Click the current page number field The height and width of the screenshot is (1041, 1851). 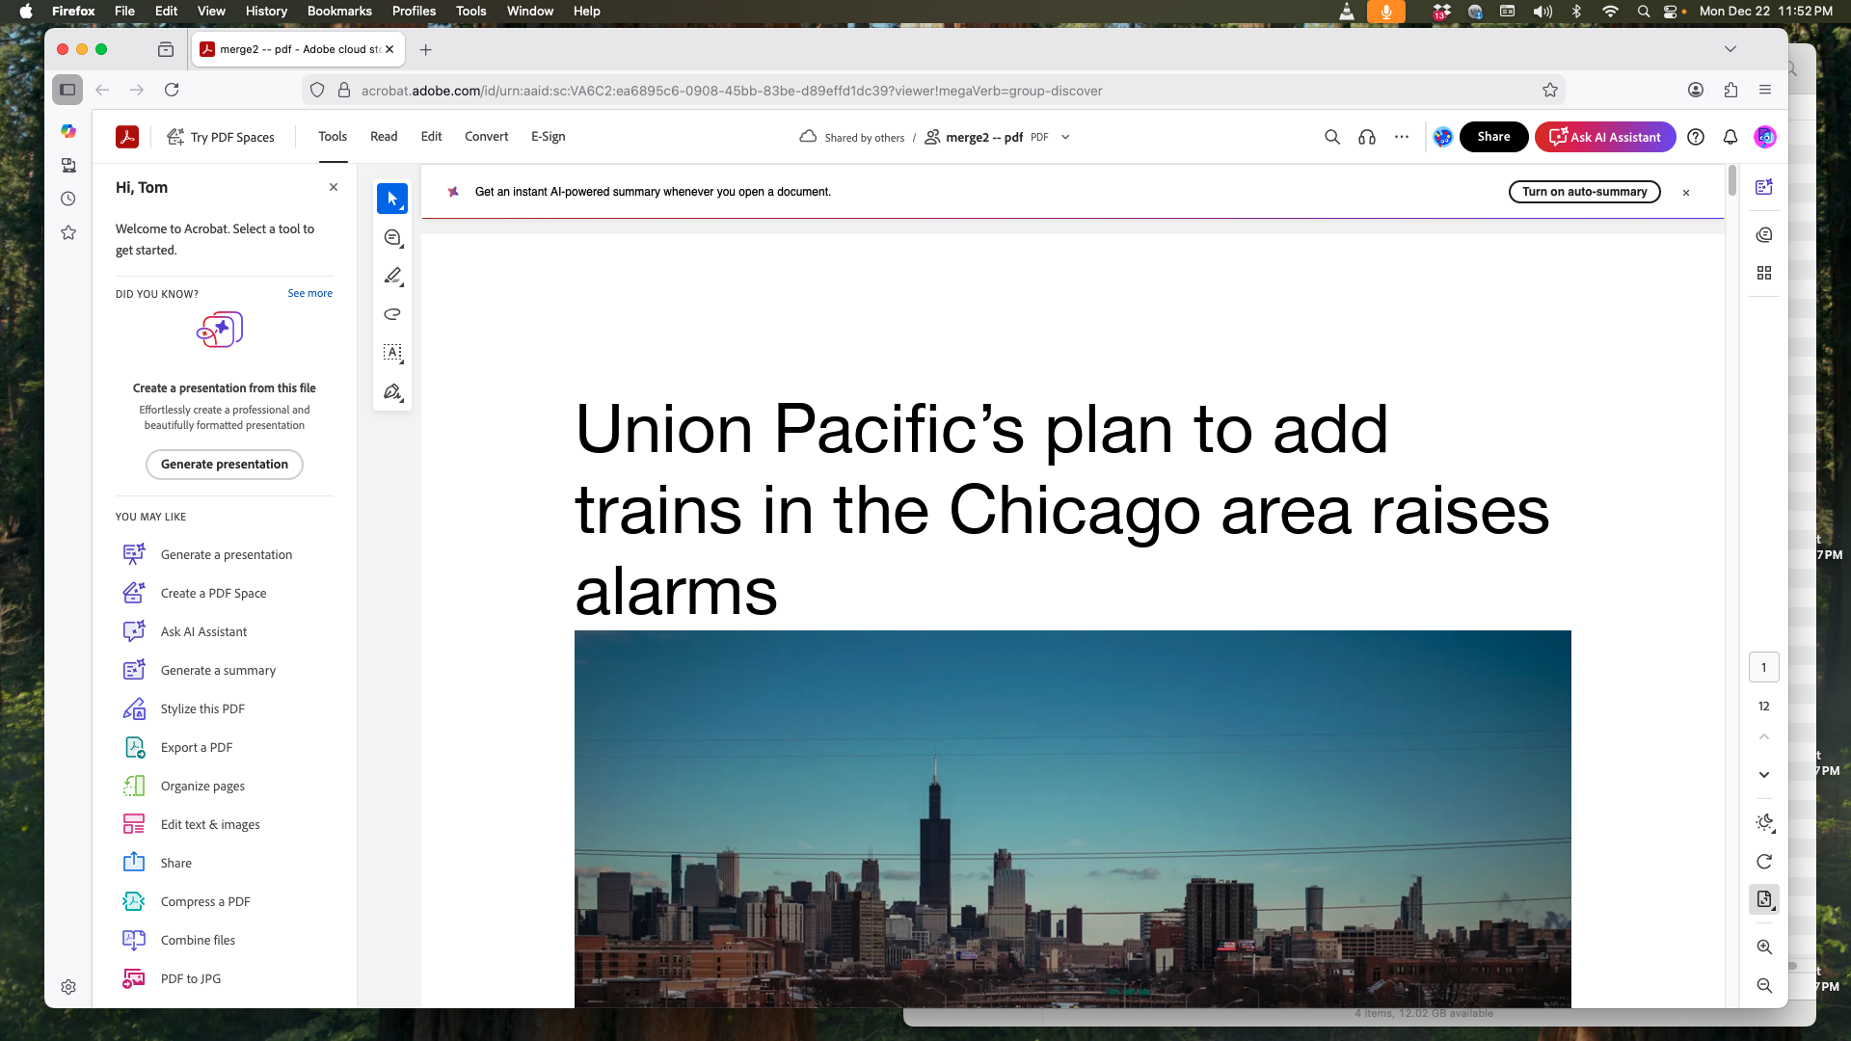[1764, 667]
